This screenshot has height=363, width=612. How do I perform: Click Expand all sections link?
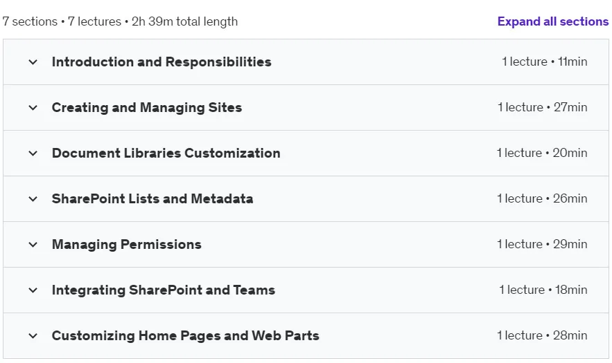tap(552, 21)
